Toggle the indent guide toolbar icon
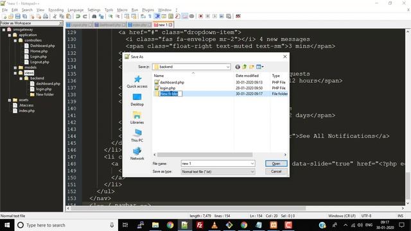The height and width of the screenshot is (231, 411). [157, 16]
